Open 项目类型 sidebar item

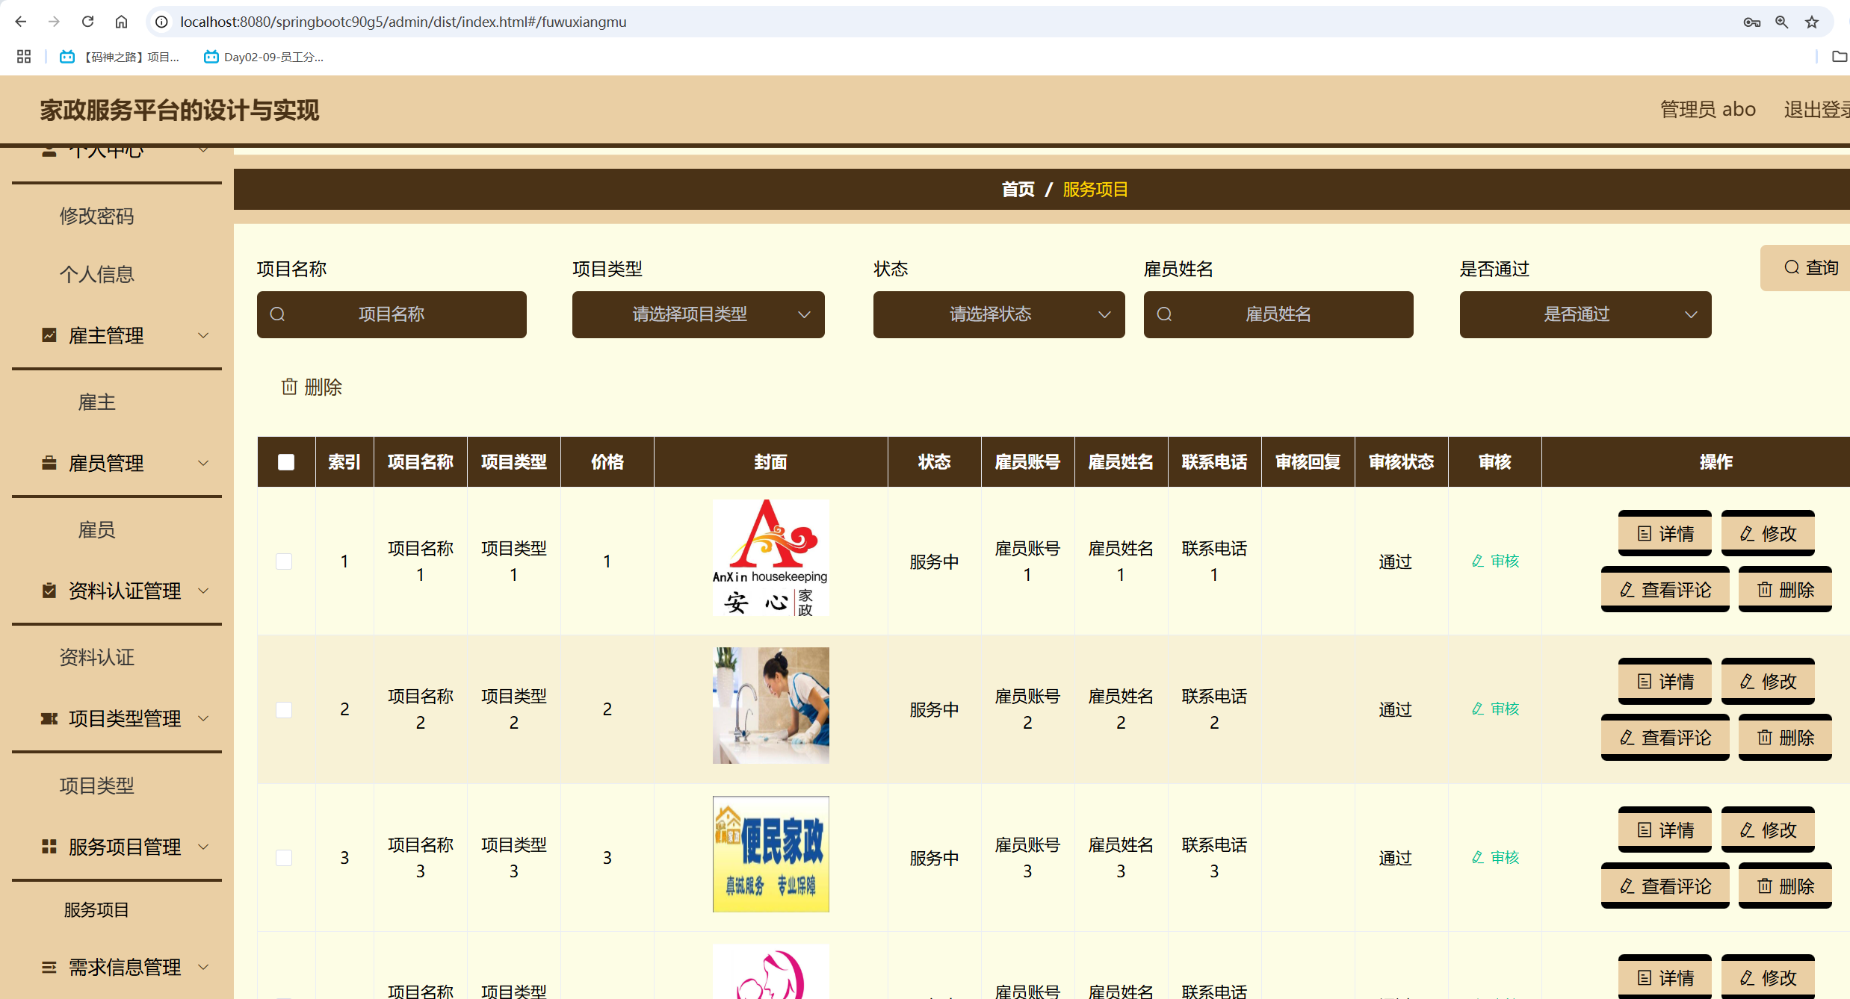[97, 785]
